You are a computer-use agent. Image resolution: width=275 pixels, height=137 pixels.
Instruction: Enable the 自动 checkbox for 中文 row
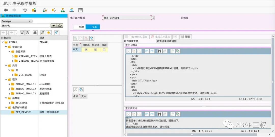(104, 50)
